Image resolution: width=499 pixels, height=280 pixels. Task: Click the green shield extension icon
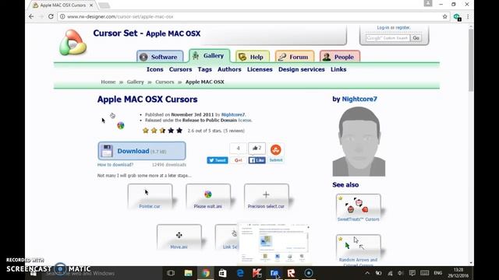tap(458, 17)
